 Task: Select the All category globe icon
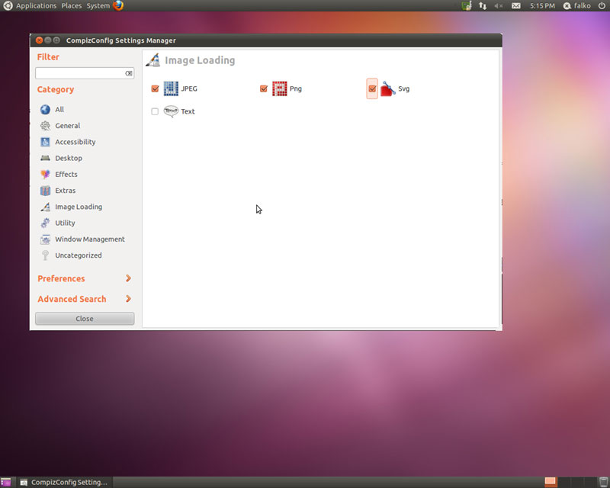point(45,110)
